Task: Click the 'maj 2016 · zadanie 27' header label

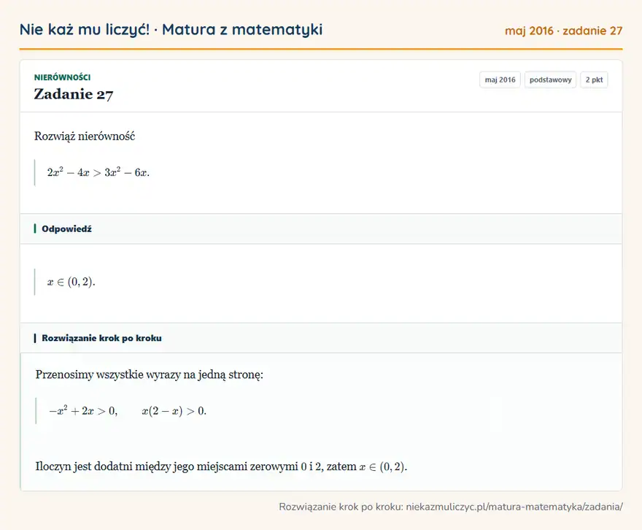Action: click(563, 31)
